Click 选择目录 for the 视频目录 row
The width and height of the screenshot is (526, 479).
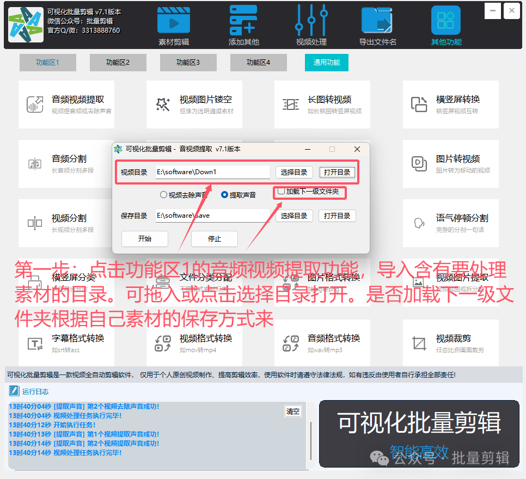tap(294, 172)
